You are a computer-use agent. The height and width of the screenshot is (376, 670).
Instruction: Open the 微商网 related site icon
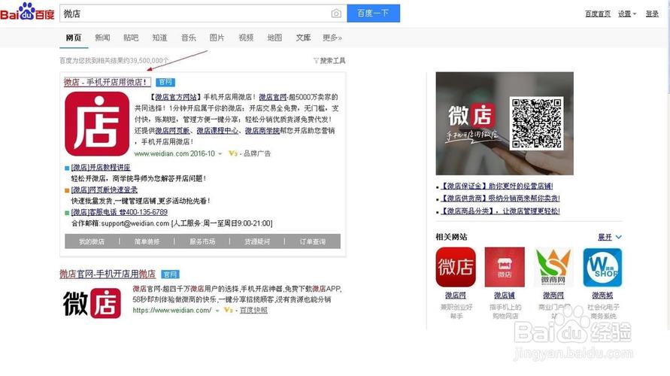coord(553,267)
